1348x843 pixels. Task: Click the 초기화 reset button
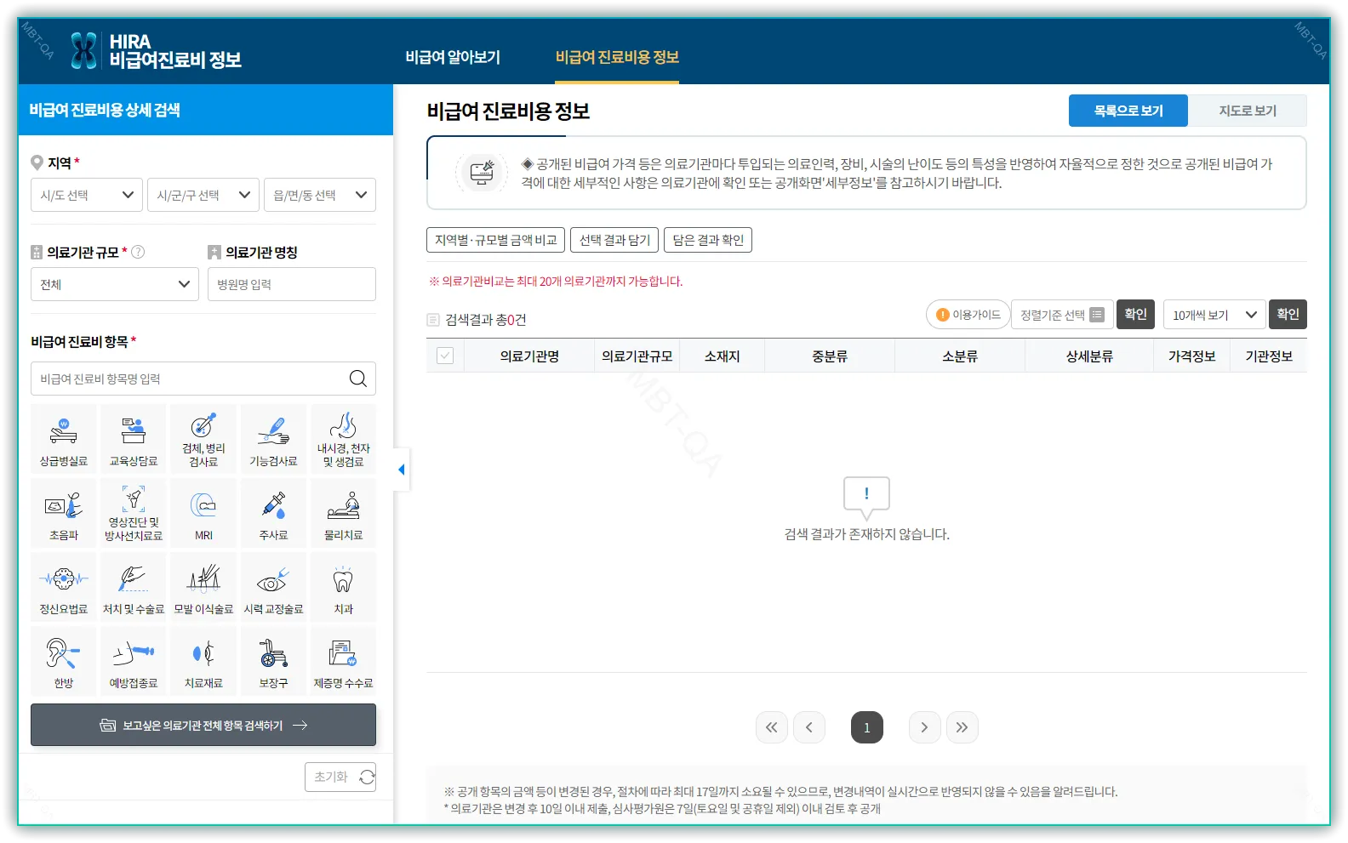tap(340, 777)
